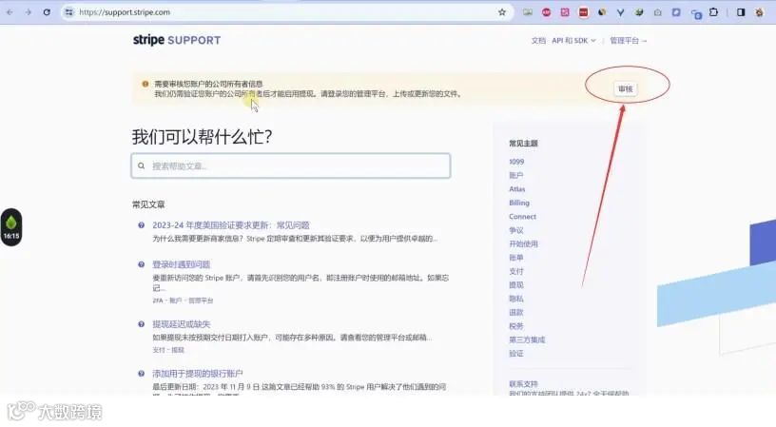
Task: Click the orange warning icon in the banner
Action: click(x=145, y=84)
